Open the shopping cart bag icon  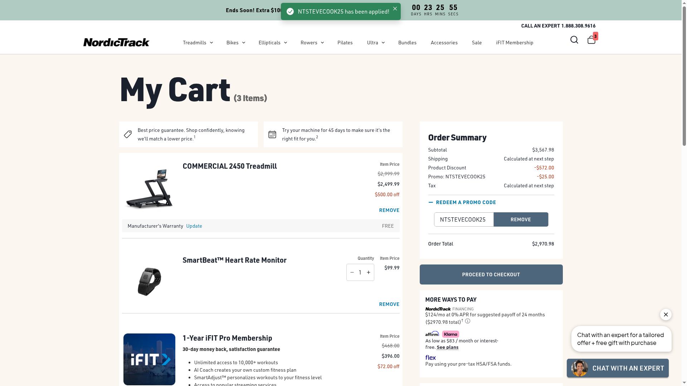(591, 40)
